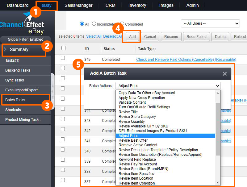Check the box for task 343
Image resolution: width=247 pixels, height=187 pixels.
point(63,119)
